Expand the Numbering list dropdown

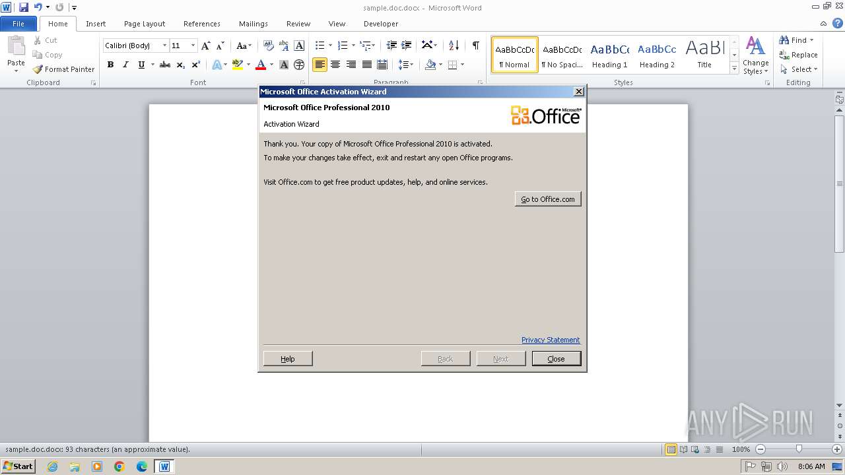353,46
